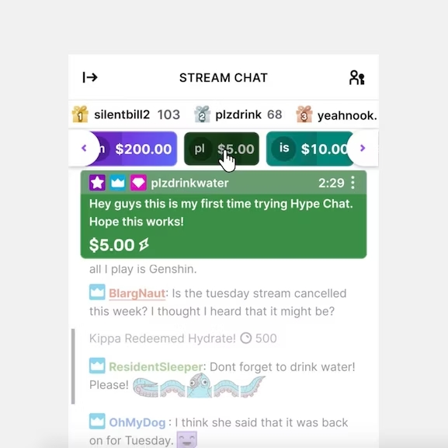Click the crown badge beside ResidentSleeper
Screen dimensions: 448x448
[97, 366]
